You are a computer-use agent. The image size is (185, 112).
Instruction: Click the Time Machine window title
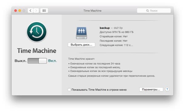coord(92,10)
